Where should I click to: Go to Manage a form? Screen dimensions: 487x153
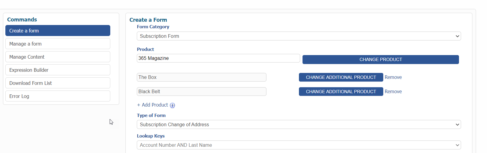(58, 44)
